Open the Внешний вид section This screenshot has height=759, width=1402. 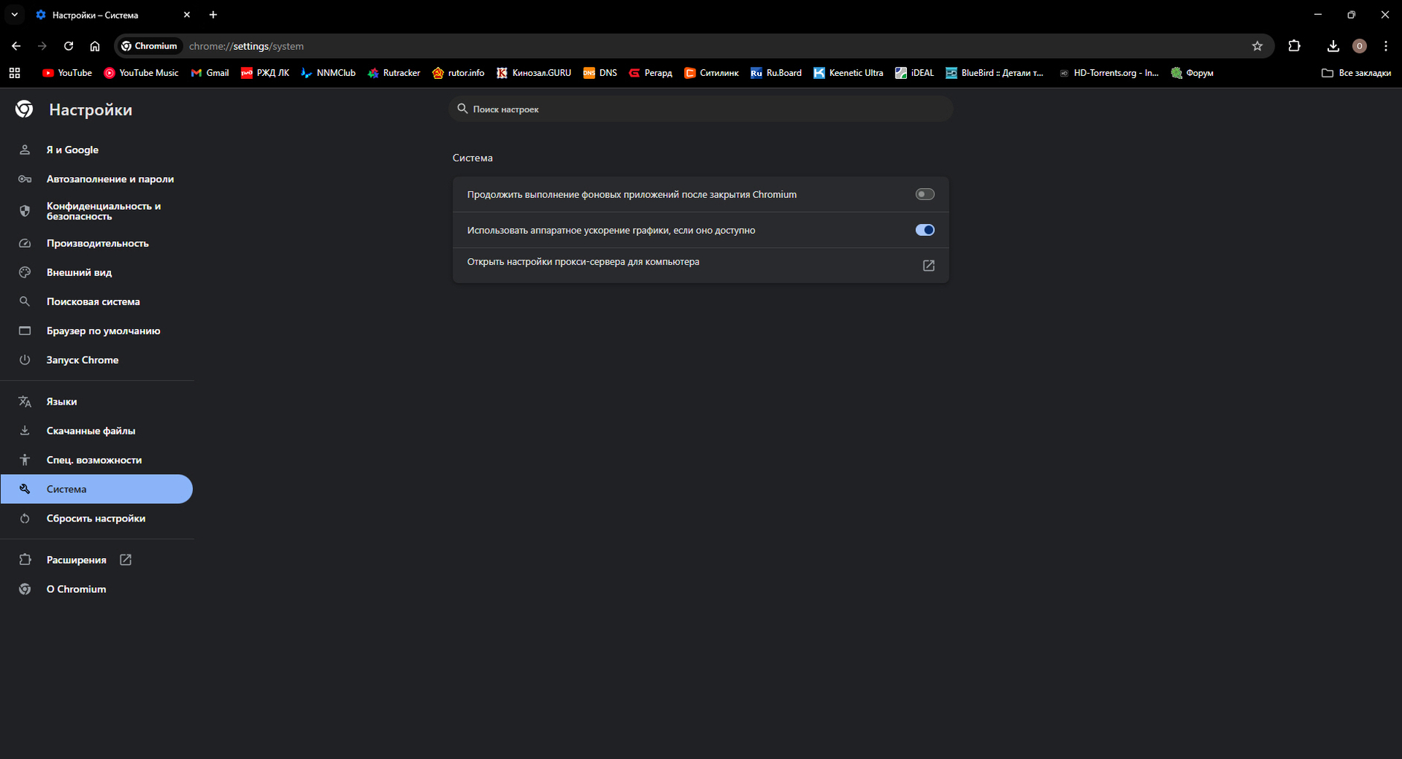[x=97, y=272]
